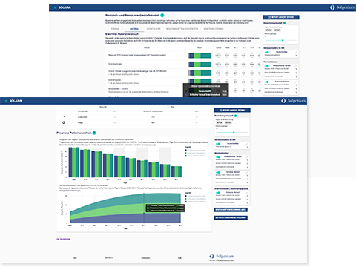
Task: Toggle Mittelschwerer Verlauf switch in back window
Action: (x=267, y=66)
